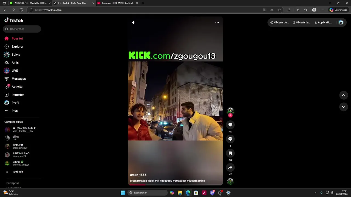Open the browser extensions puzzle icon
Image resolution: width=351 pixels, height=197 pixels.
[x=289, y=10]
